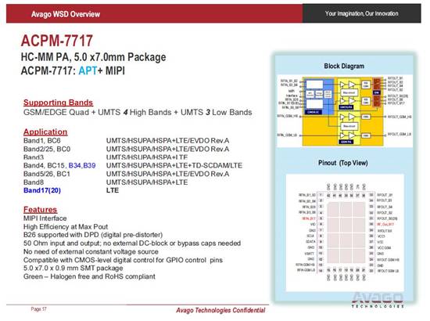
Task: Click the Your Imagination, Our Innovation tagline
Action: pos(362,13)
